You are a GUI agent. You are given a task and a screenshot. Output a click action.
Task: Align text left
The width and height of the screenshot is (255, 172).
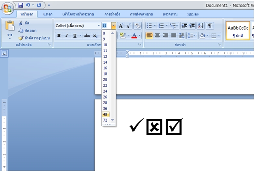[149, 36]
